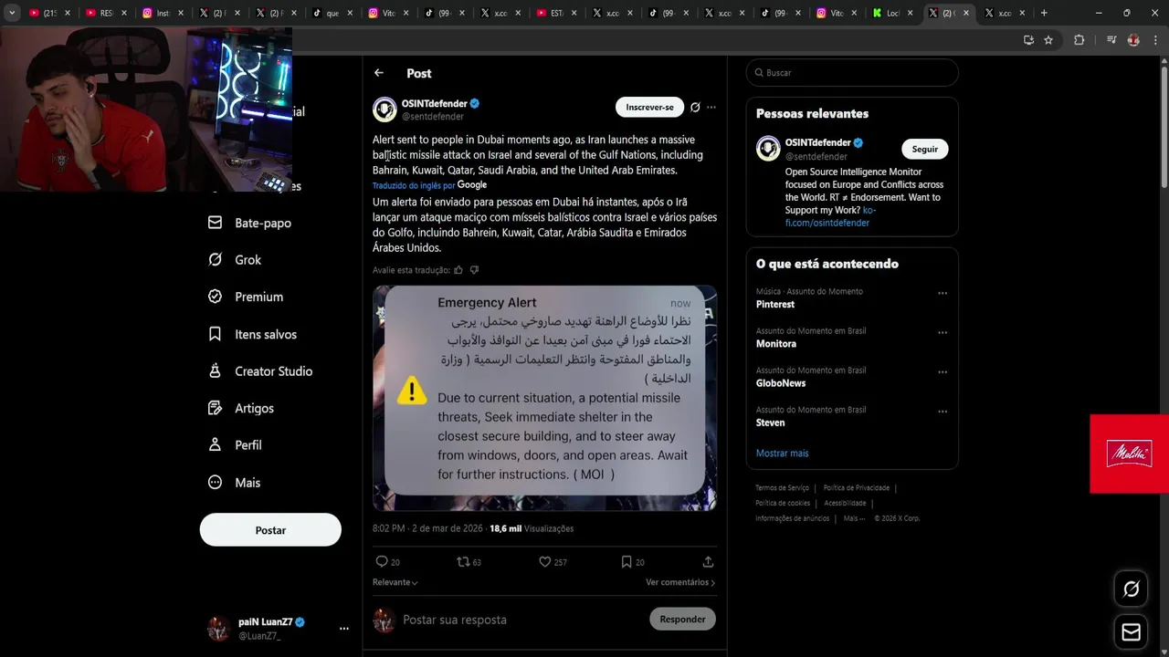Open the GloboNews trending topic
This screenshot has width=1169, height=657.
click(781, 383)
